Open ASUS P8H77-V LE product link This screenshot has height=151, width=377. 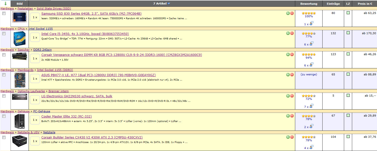[99, 75]
